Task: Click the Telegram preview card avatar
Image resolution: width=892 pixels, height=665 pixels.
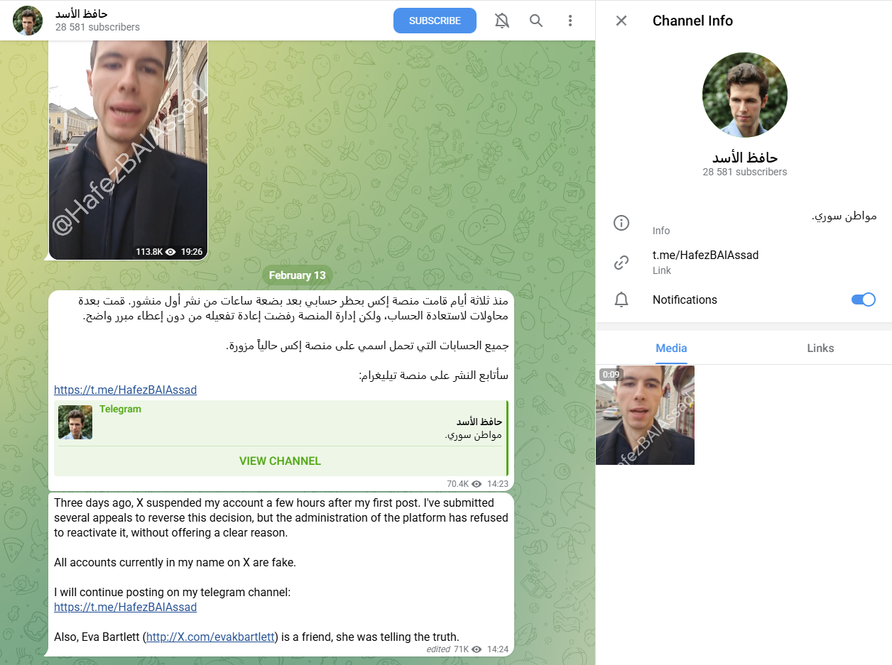Action: click(75, 422)
